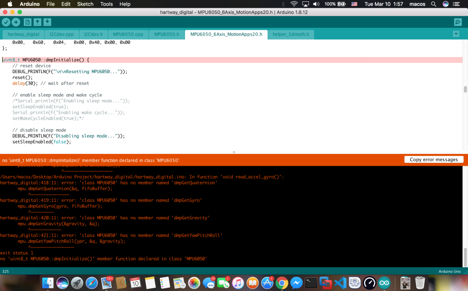Open Spotlight search magnifier
Screen dimensions: 468x291
pyautogui.click(x=434, y=4)
